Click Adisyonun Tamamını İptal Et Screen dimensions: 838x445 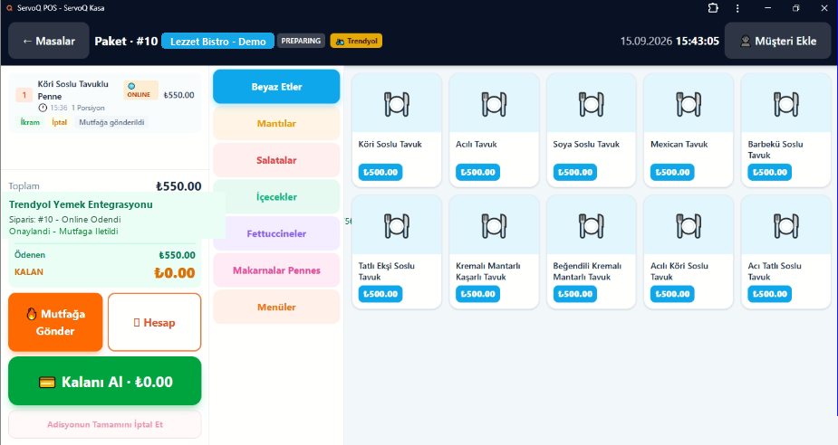click(105, 425)
